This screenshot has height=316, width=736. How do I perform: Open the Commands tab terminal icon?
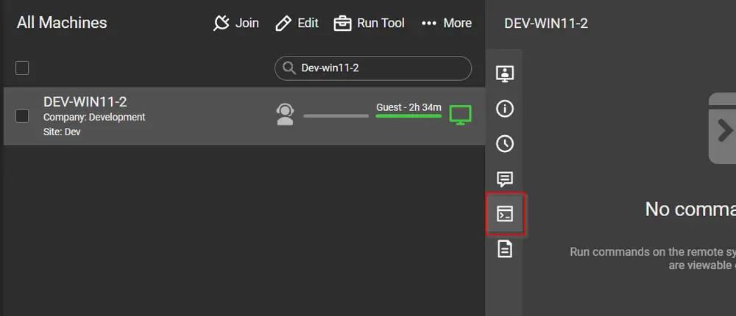505,214
